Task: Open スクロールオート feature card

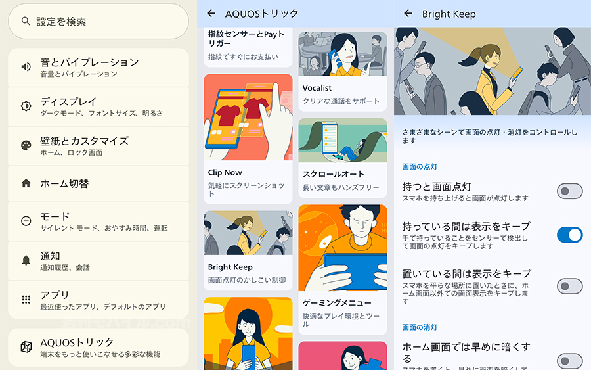Action: click(x=342, y=158)
